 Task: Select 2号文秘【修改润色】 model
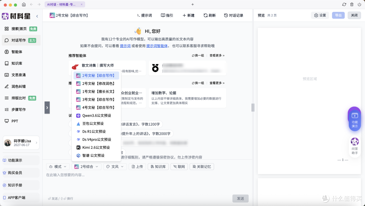(96, 84)
